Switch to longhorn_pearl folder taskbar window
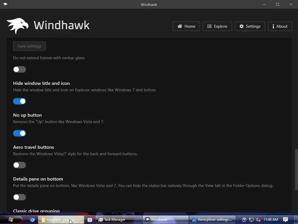This screenshot has height=224, width=298. point(61,220)
